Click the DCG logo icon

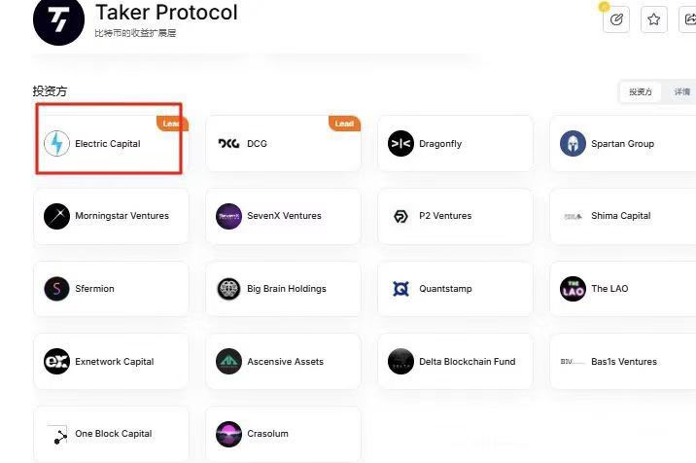228,144
